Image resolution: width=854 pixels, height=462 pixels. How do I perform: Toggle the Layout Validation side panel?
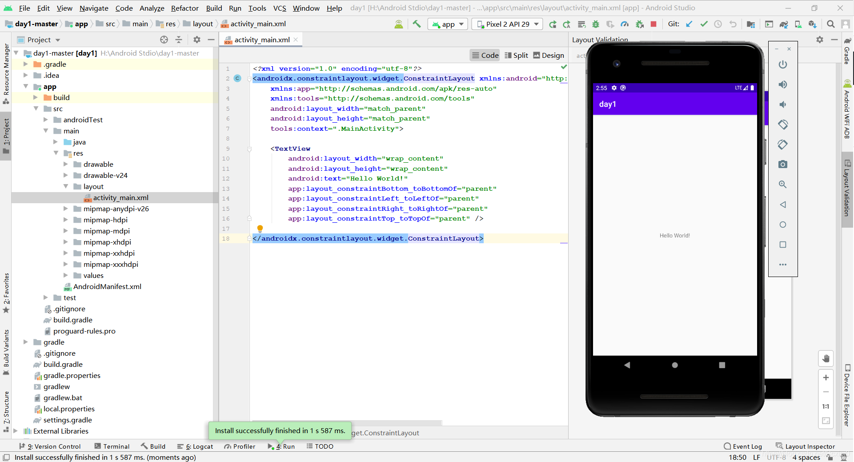(847, 189)
